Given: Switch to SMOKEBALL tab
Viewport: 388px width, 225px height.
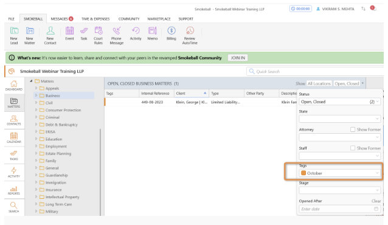Looking at the screenshot, I should [33, 19].
